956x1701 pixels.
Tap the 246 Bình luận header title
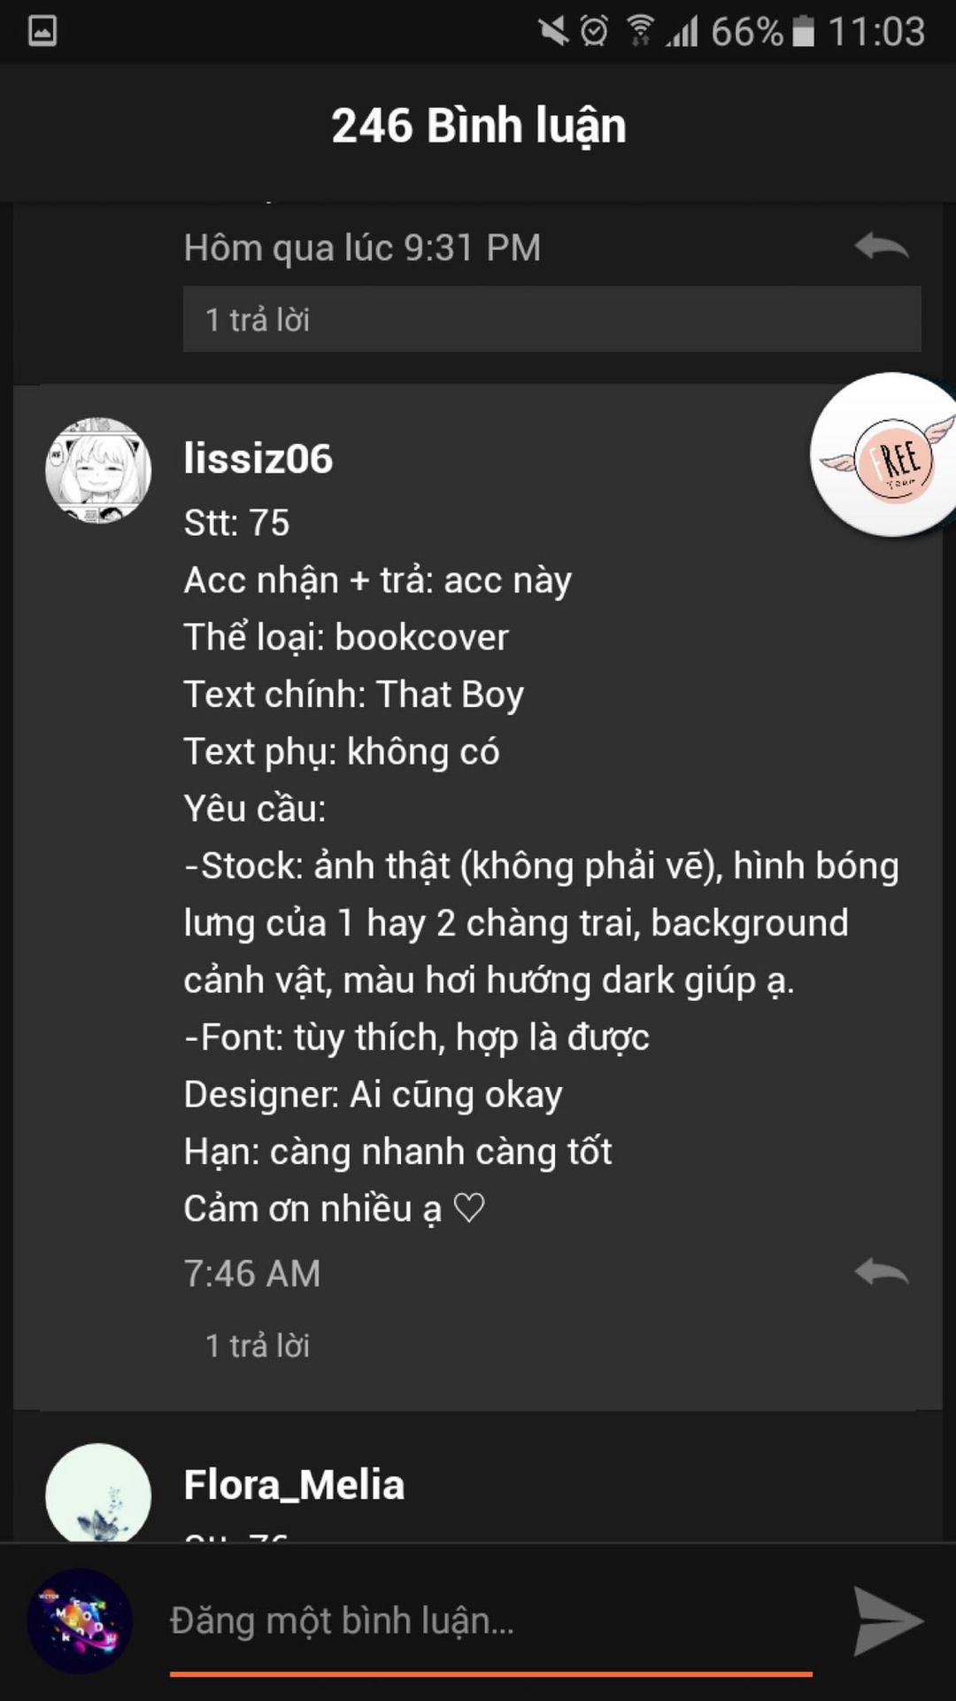point(479,125)
